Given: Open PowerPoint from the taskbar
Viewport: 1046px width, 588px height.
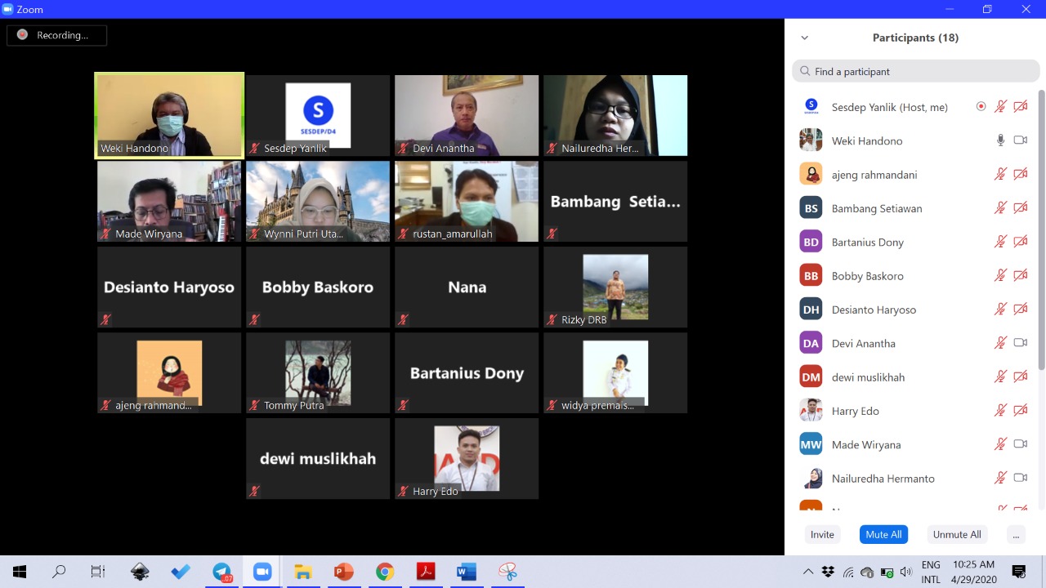Looking at the screenshot, I should coord(344,572).
